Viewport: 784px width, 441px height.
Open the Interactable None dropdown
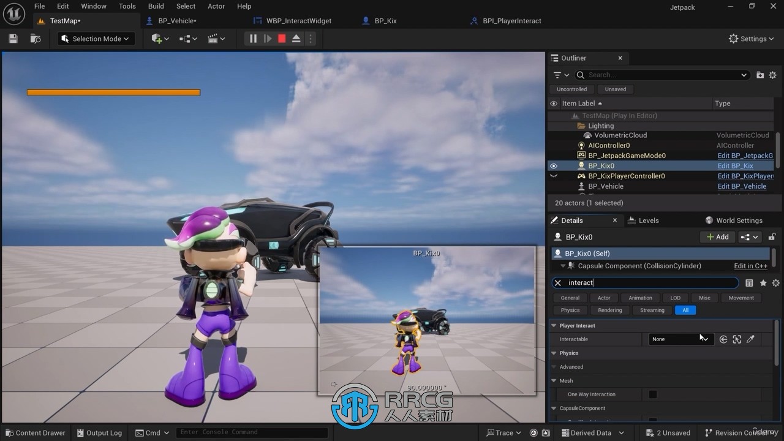(682, 339)
